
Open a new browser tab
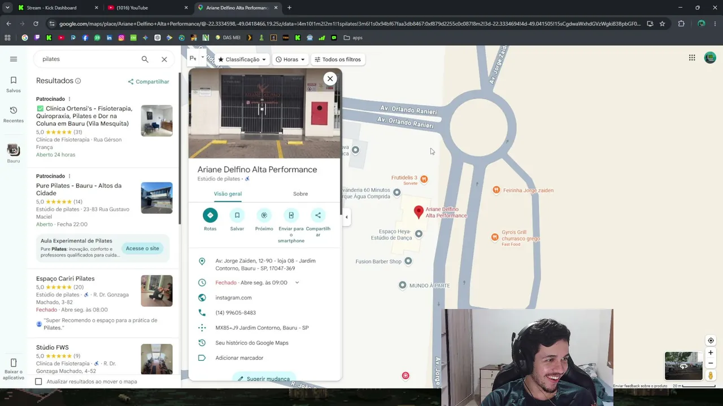point(289,8)
